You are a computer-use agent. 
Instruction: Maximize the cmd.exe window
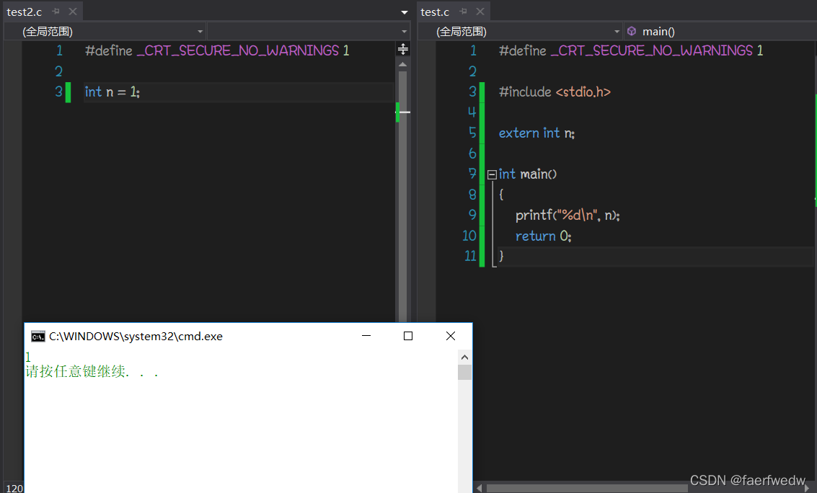408,336
